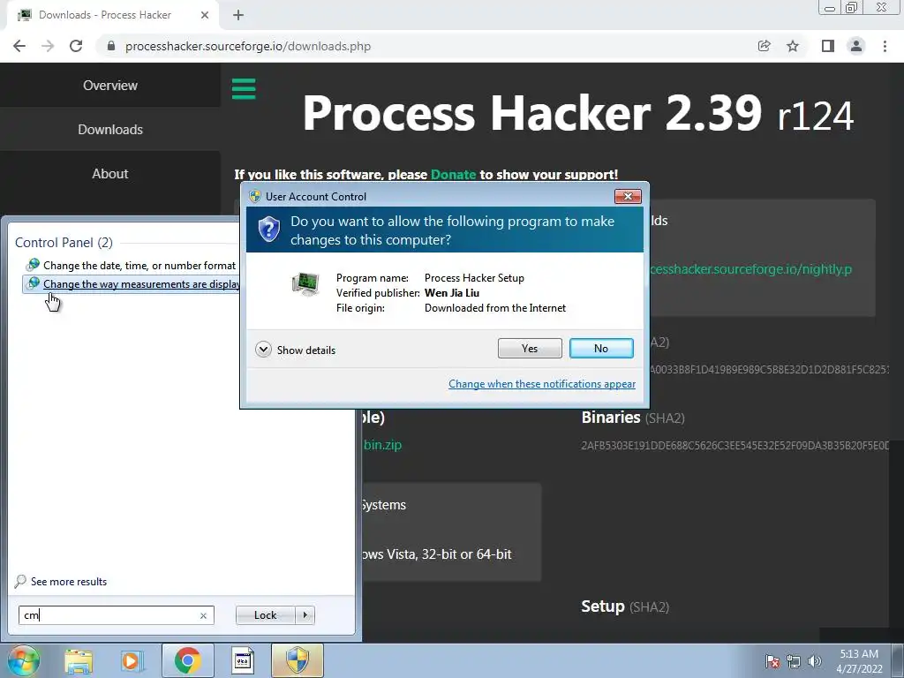Open volume speaker icon in tray

(815, 661)
